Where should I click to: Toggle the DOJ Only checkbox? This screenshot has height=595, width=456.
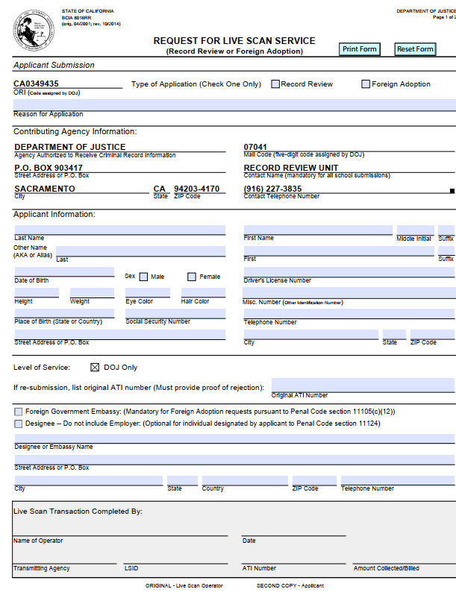[x=95, y=367]
